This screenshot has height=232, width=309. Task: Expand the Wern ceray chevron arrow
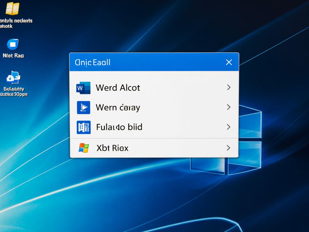(229, 107)
